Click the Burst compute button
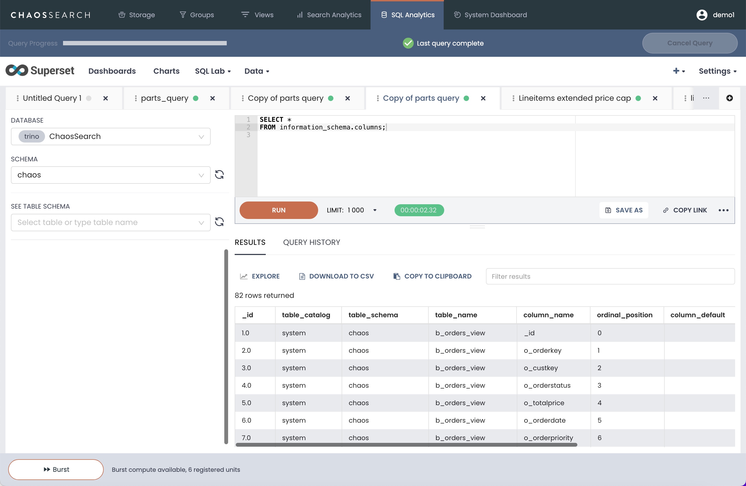The width and height of the screenshot is (746, 486). pyautogui.click(x=56, y=469)
